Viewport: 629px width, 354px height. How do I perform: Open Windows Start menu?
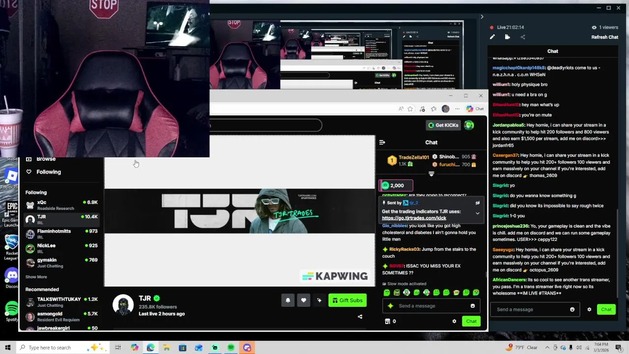coord(7,348)
